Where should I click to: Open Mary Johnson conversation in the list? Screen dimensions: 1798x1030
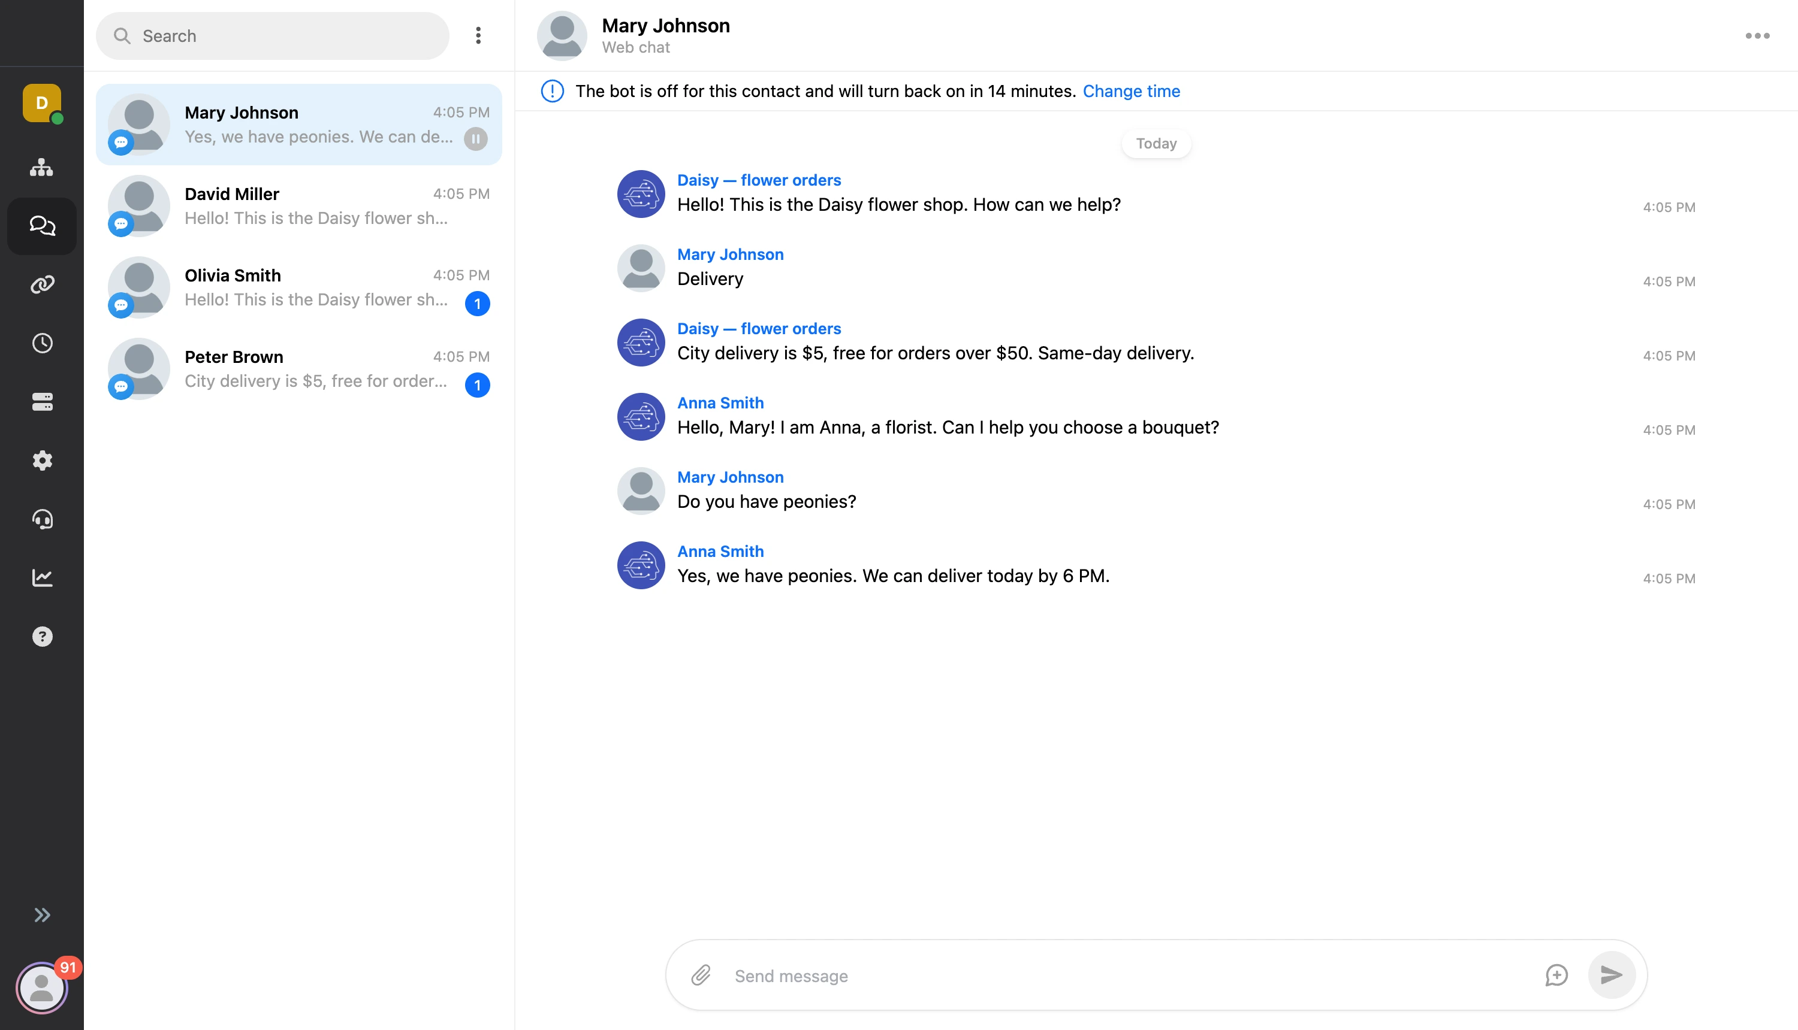298,125
